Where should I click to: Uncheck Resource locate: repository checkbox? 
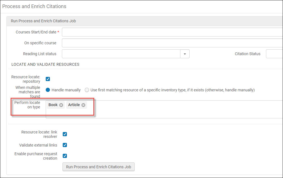click(x=48, y=79)
